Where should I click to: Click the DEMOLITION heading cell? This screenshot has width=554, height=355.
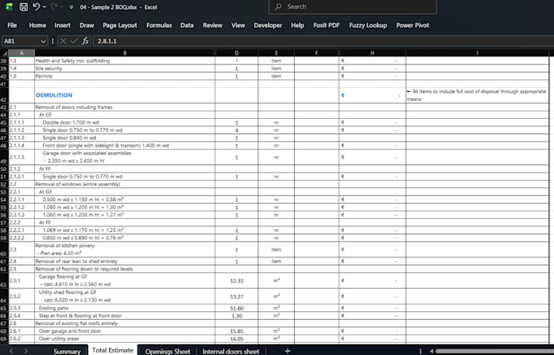pos(125,95)
